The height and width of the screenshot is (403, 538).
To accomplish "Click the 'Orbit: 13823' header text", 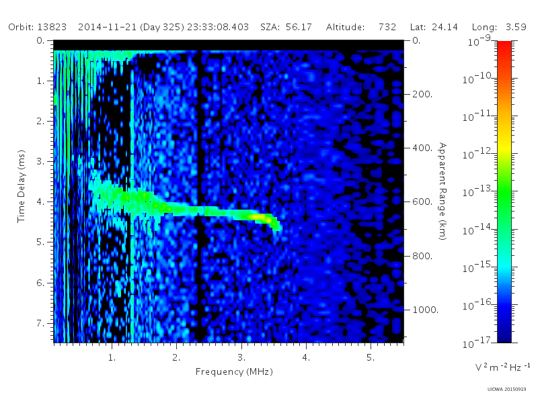I will coord(38,27).
